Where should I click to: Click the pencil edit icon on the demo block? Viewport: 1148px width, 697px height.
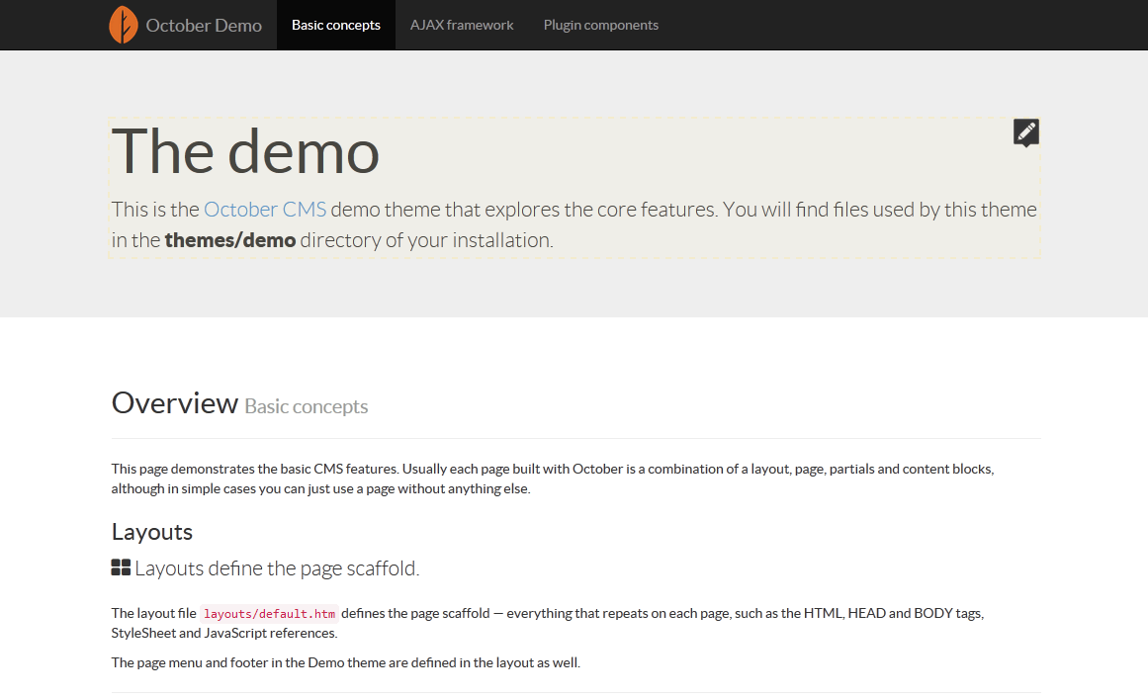[x=1025, y=132]
